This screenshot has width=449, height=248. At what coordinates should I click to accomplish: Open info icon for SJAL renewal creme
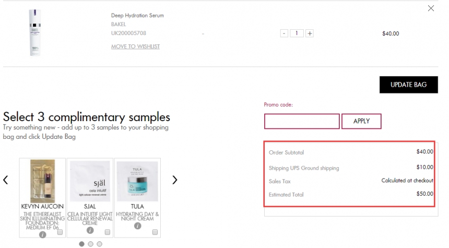pyautogui.click(x=90, y=230)
